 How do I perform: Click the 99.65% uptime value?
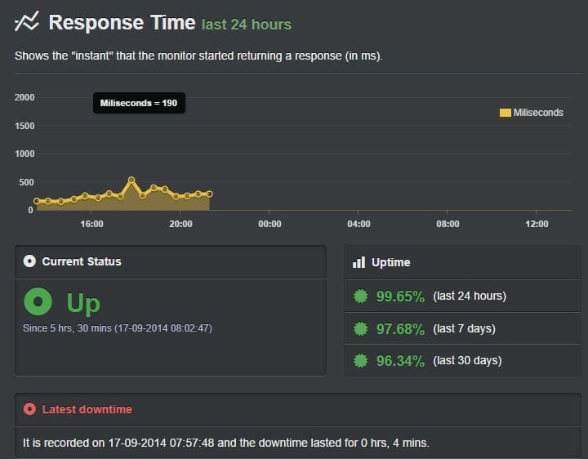(400, 296)
